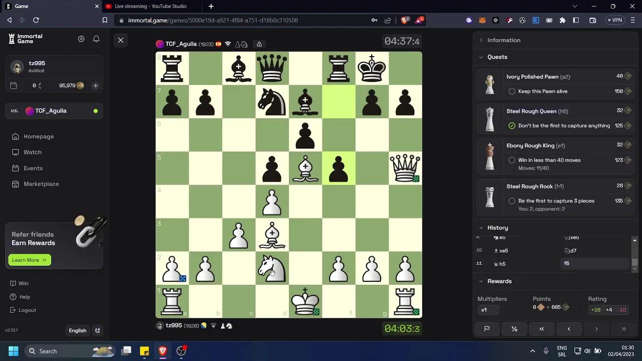Step back one move with left arrow
Viewport: 642px width, 361px height.
coord(569,328)
